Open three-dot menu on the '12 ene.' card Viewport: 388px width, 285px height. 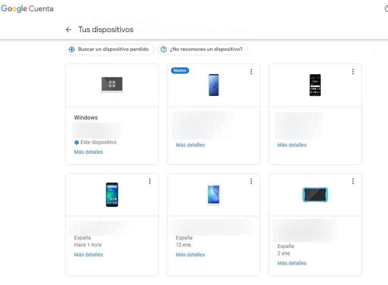251,181
